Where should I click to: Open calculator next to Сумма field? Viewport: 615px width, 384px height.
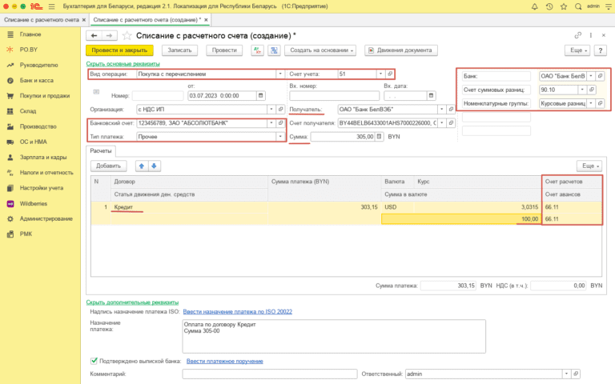(380, 137)
